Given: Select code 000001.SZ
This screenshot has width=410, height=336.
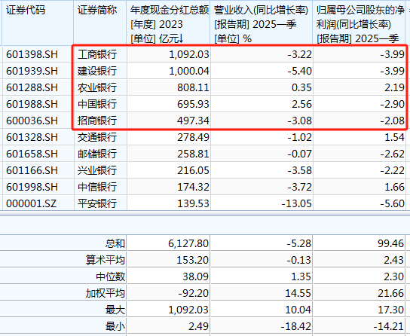Looking at the screenshot, I should point(32,203).
